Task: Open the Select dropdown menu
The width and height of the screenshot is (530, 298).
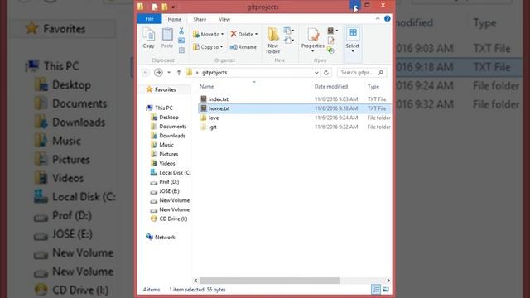Action: pos(353,41)
